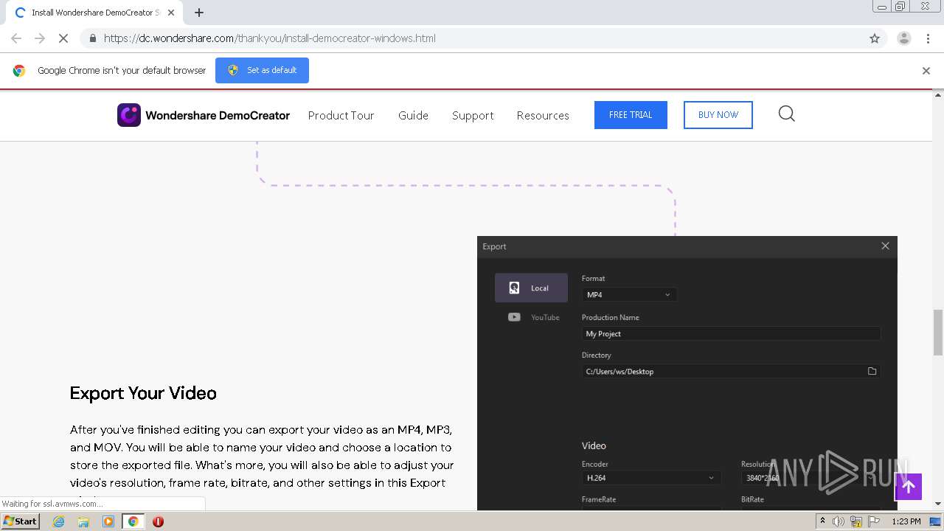Click the red Opera taskbar icon
Image resolution: width=944 pixels, height=531 pixels.
pos(158,521)
